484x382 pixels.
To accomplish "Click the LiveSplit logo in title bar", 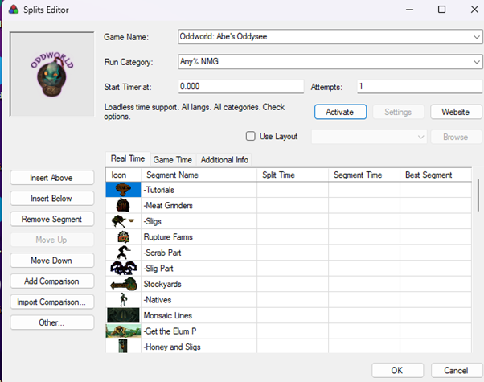I will (14, 10).
